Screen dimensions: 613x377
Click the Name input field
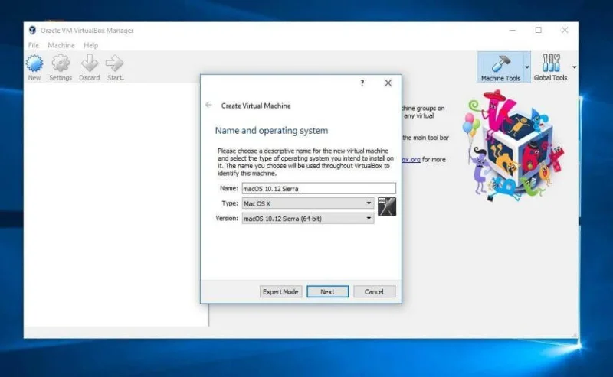coord(319,188)
